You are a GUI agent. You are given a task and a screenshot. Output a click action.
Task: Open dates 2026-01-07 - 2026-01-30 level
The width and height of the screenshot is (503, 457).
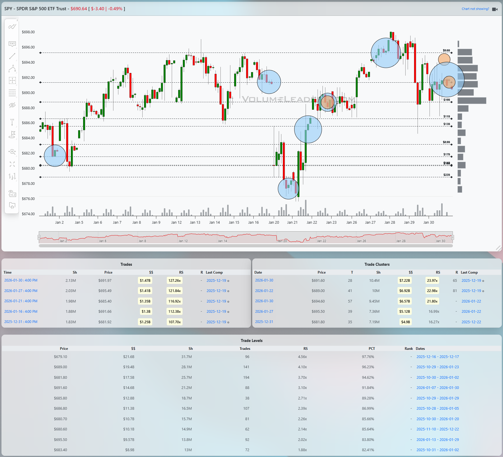(x=438, y=388)
